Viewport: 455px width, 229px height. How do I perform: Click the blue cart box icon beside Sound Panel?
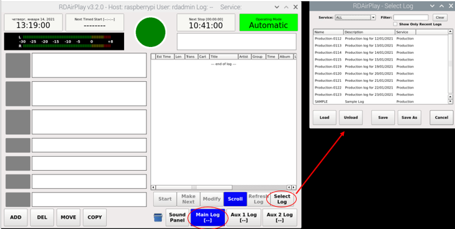pyautogui.click(x=158, y=217)
